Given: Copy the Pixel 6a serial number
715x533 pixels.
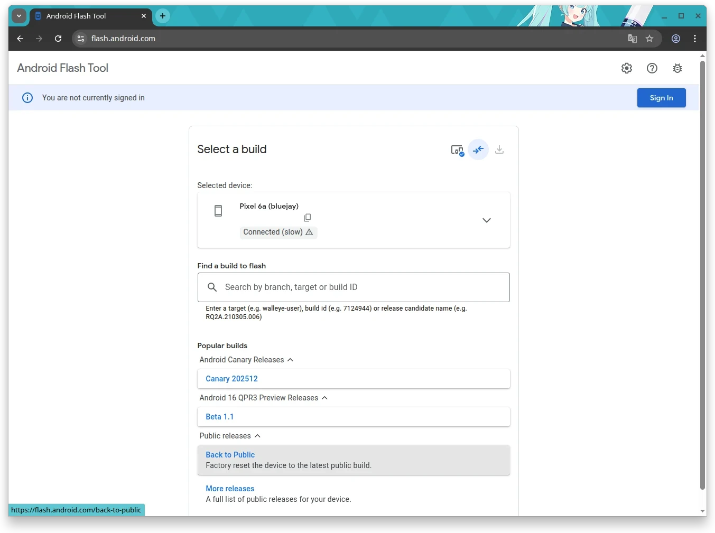Looking at the screenshot, I should [307, 218].
